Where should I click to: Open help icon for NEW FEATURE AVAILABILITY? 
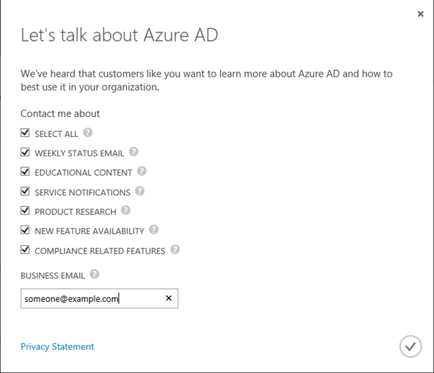tap(154, 230)
